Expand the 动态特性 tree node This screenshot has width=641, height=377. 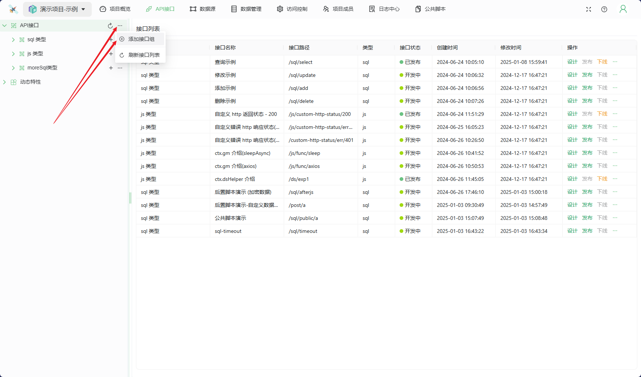pos(4,82)
